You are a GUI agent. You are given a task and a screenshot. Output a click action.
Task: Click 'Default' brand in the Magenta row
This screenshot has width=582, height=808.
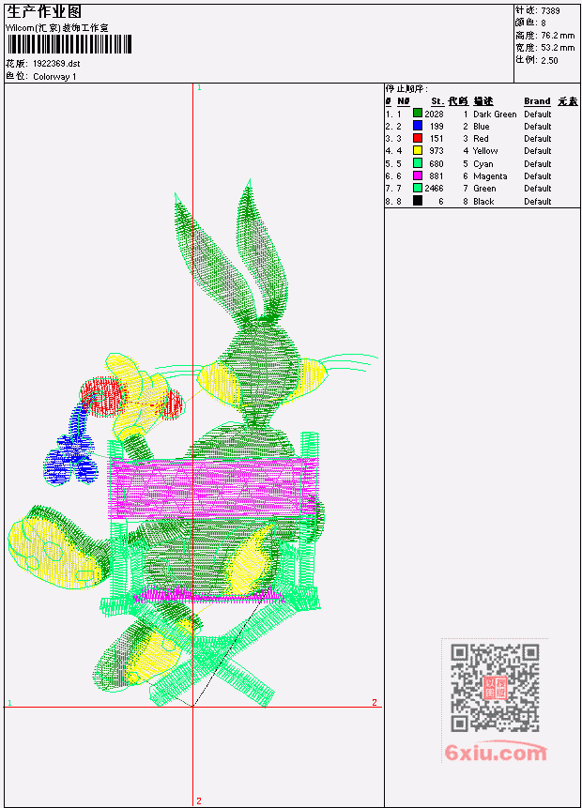(537, 176)
